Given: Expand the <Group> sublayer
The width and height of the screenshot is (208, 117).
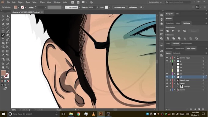Looking at the screenshot, I should 178,86.
